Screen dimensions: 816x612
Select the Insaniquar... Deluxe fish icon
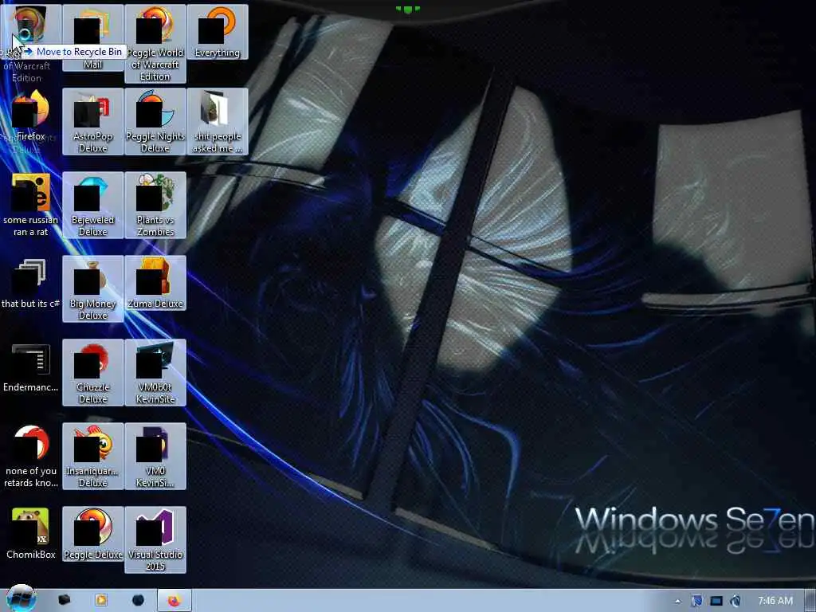92,457
